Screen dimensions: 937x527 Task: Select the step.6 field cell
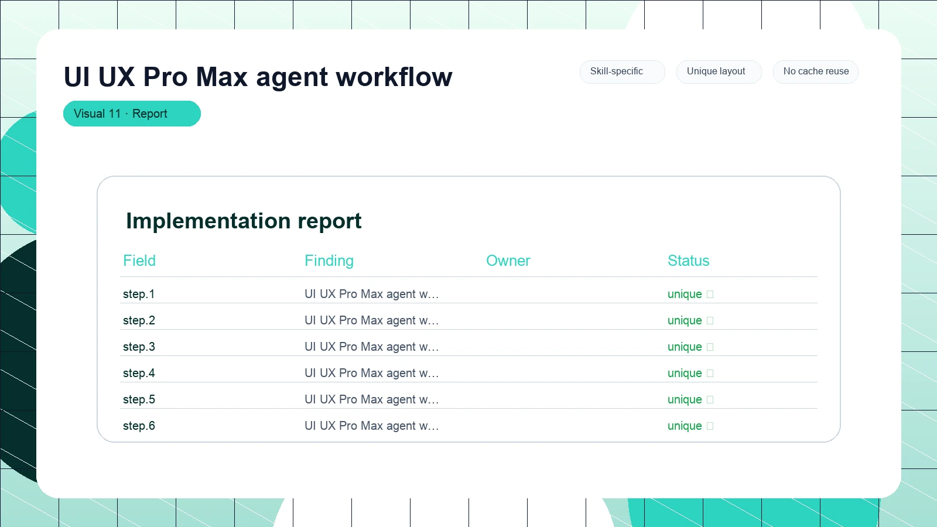(x=139, y=426)
